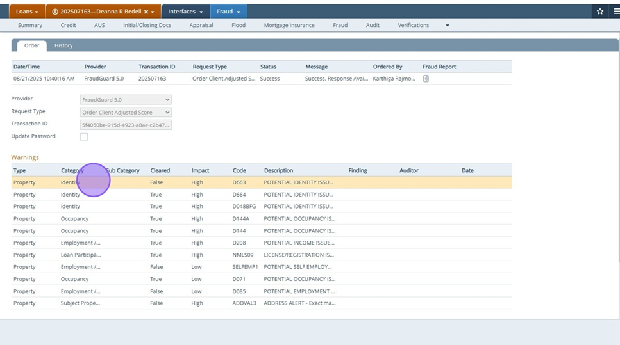Toggle the Update Password checkbox
This screenshot has width=620, height=345.
[x=84, y=136]
